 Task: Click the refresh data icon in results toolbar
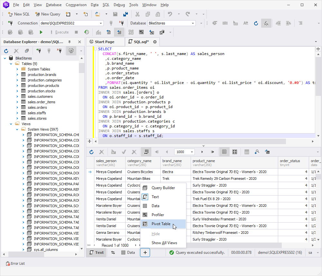coord(91,152)
